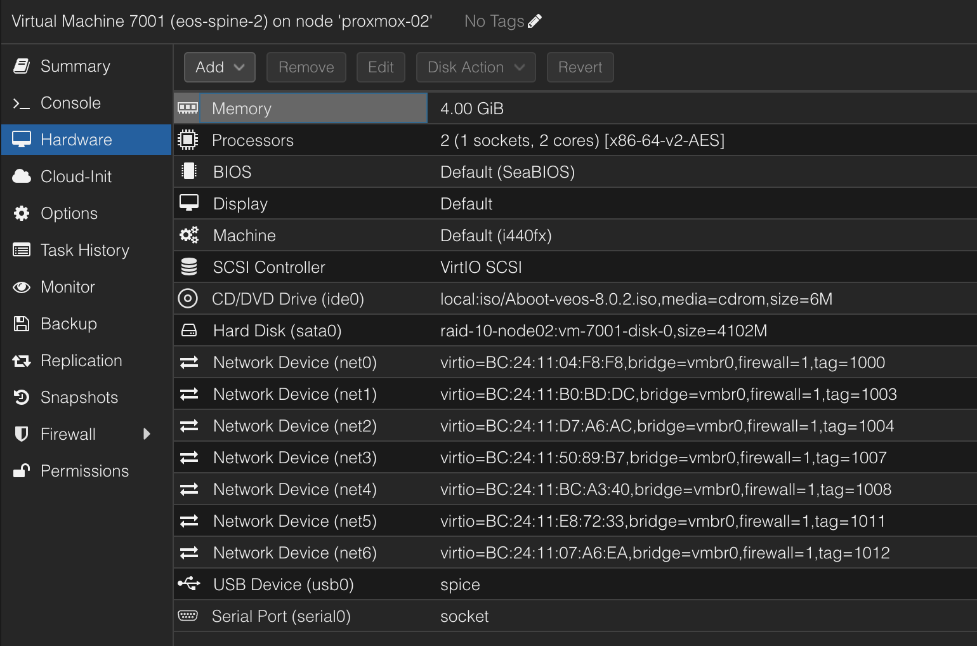Click the Edit button
The height and width of the screenshot is (646, 977).
pos(381,67)
